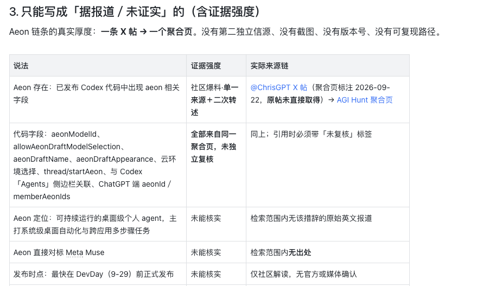Click the cell 社区爆料·单一来源＋二次转述
Image resolution: width=502 pixels, height=286 pixels.
[x=216, y=100]
